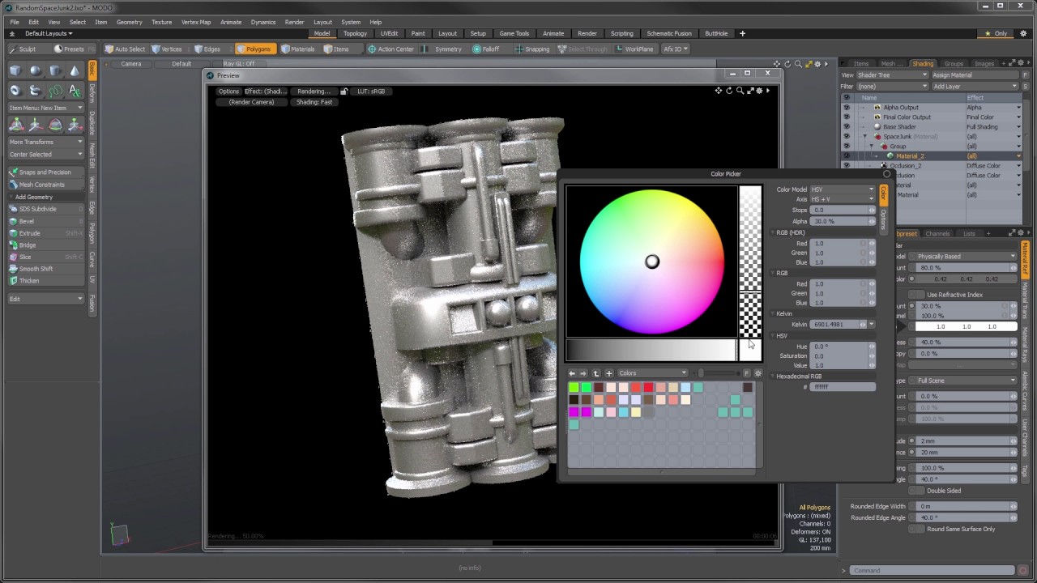Select the cylinder primitive tool
Viewport: 1037px width, 583px height.
pyautogui.click(x=55, y=71)
